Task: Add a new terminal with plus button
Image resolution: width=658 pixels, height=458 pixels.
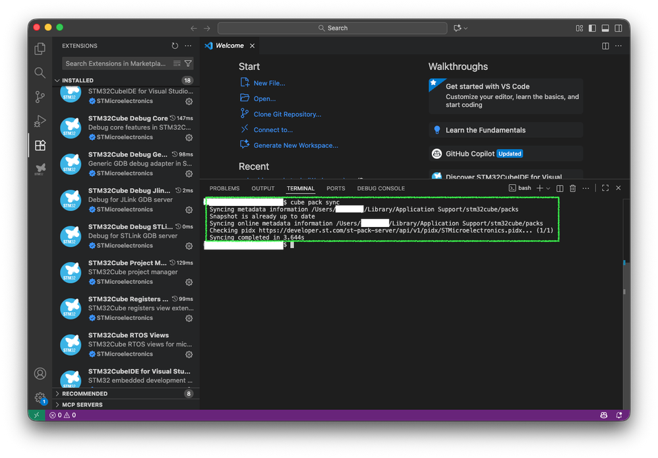Action: point(540,188)
